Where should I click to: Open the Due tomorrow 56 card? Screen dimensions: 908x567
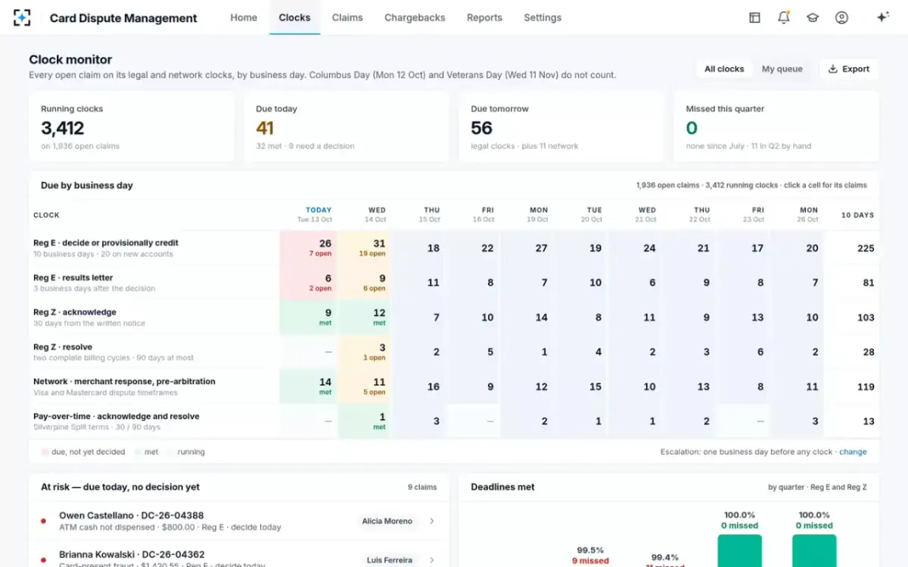coord(561,126)
